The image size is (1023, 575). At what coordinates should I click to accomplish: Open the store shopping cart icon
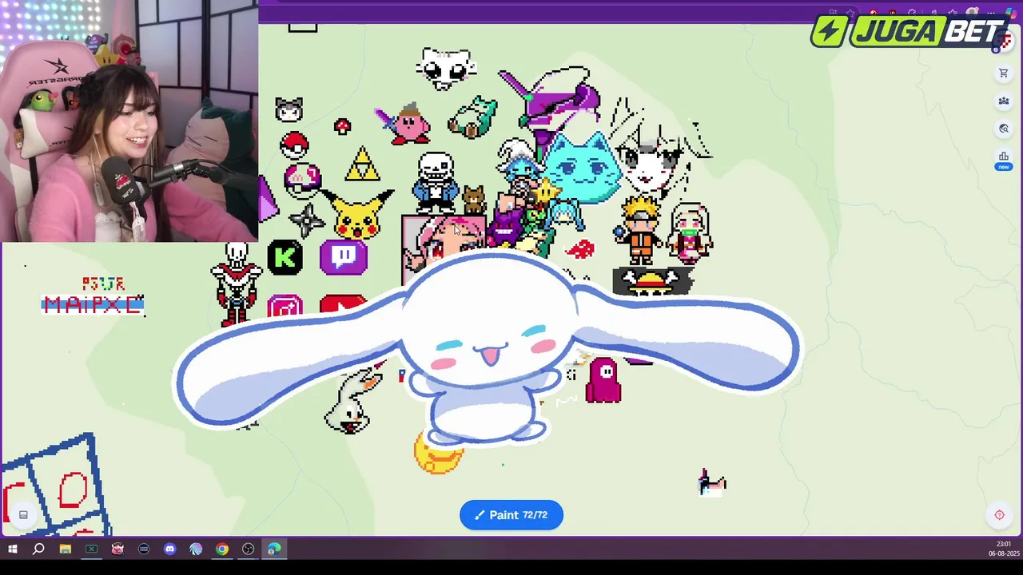point(1004,73)
